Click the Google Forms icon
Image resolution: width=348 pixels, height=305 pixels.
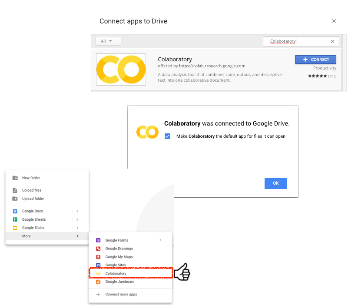point(98,240)
